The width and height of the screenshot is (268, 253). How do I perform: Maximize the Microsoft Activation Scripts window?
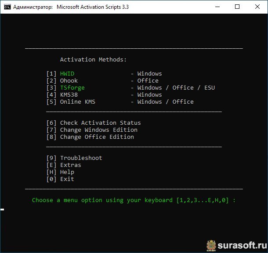[x=237, y=7]
